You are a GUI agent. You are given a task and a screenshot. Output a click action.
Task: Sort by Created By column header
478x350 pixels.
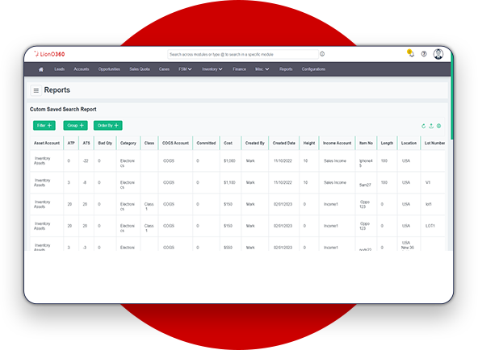click(255, 143)
